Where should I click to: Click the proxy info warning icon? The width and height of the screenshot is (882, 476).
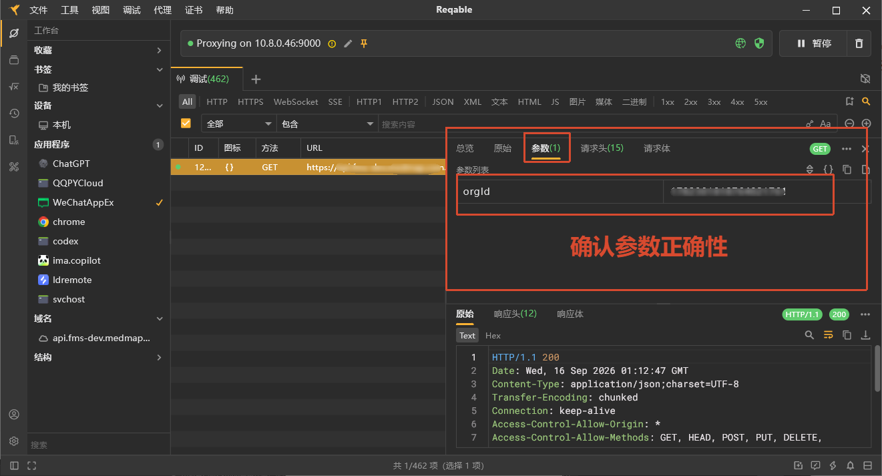pyautogui.click(x=333, y=43)
